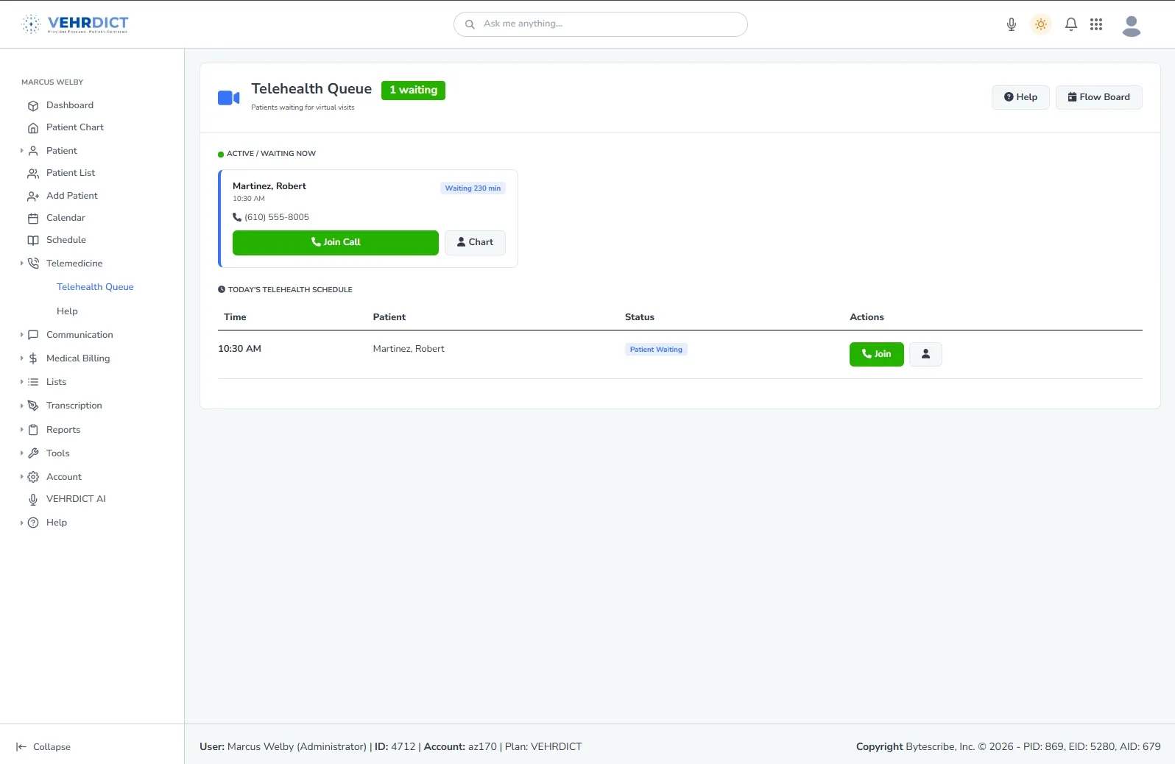Click the Medical Billing dollar icon
This screenshot has height=764, width=1175.
pos(33,358)
